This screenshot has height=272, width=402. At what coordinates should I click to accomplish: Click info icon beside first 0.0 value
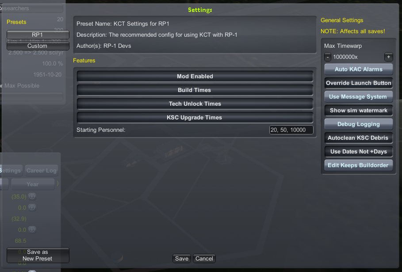[32, 207]
